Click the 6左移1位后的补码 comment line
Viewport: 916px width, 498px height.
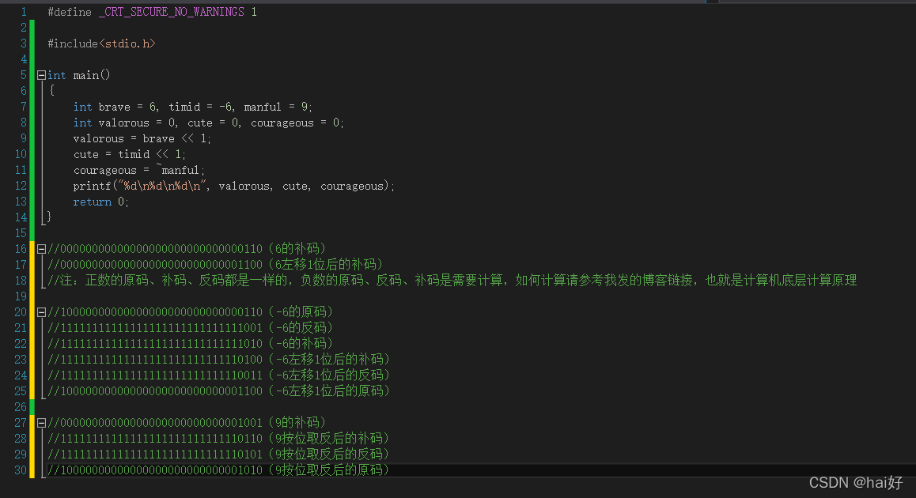[x=216, y=265]
